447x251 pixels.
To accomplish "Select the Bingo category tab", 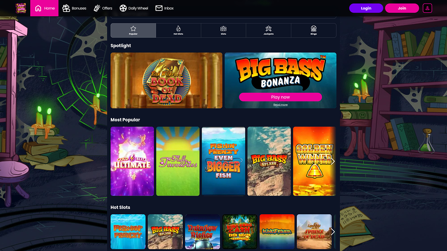I will click(313, 30).
